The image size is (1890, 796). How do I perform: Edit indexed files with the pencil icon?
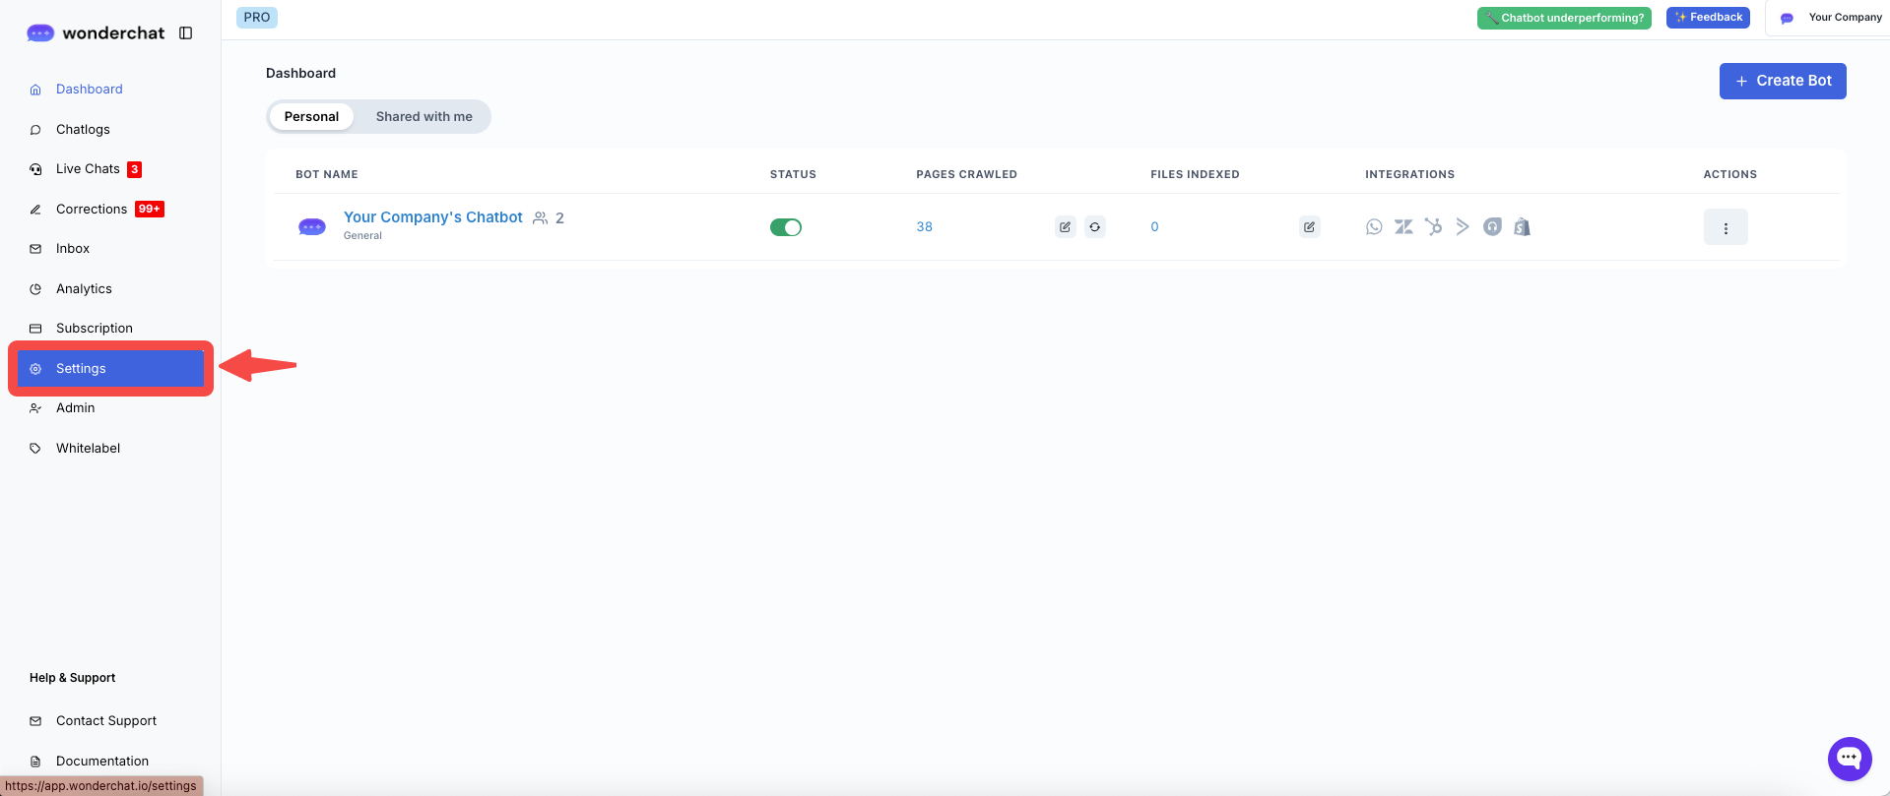[1309, 227]
